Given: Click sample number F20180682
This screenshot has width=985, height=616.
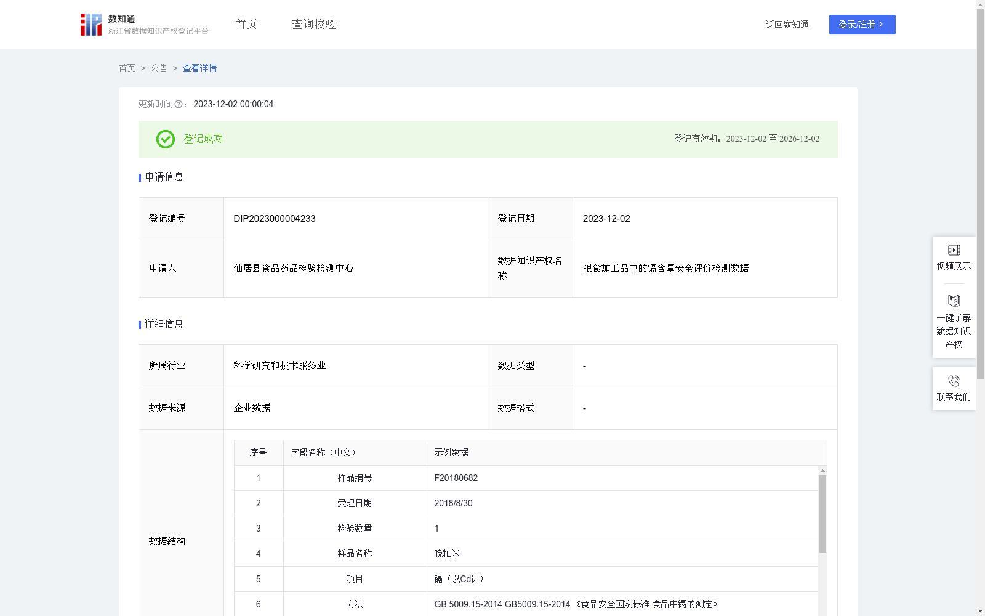Looking at the screenshot, I should [456, 478].
